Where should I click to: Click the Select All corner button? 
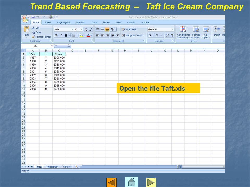tap(24, 51)
